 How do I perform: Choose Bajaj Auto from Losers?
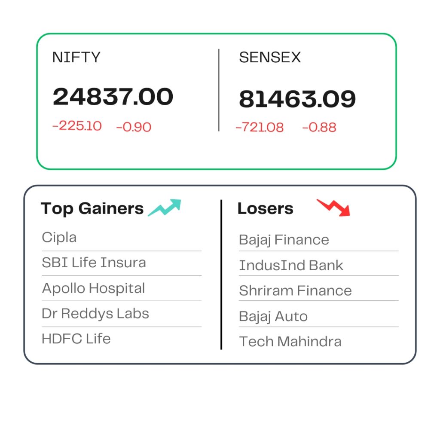pos(273,317)
